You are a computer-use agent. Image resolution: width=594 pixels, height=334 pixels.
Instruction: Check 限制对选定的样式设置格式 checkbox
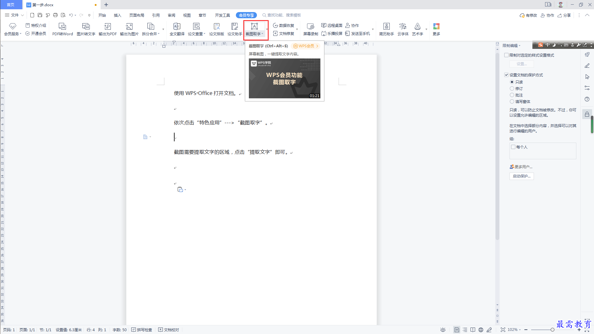point(506,55)
